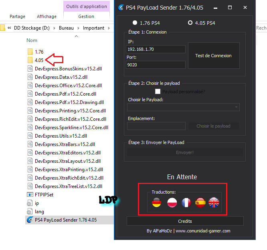Expand breadcrumb arrow after Bureau

click(x=78, y=28)
